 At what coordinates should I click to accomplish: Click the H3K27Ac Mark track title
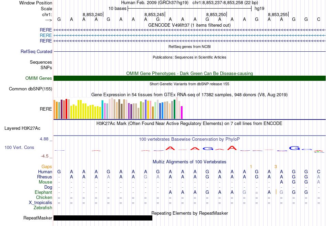tap(189, 124)
